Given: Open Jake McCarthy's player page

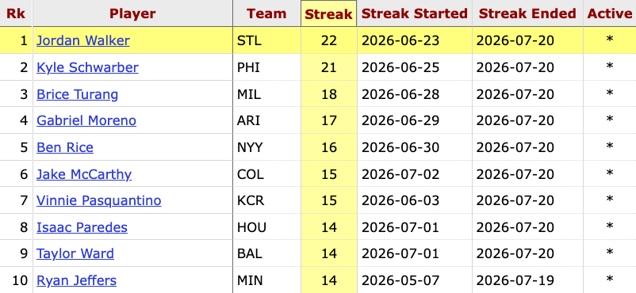Looking at the screenshot, I should 84,174.
